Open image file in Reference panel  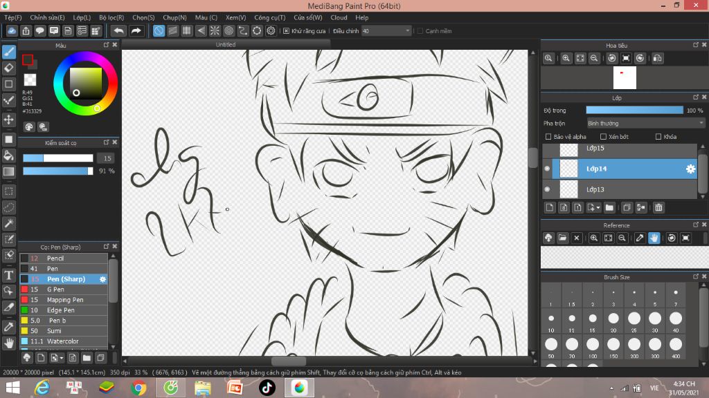[562, 238]
